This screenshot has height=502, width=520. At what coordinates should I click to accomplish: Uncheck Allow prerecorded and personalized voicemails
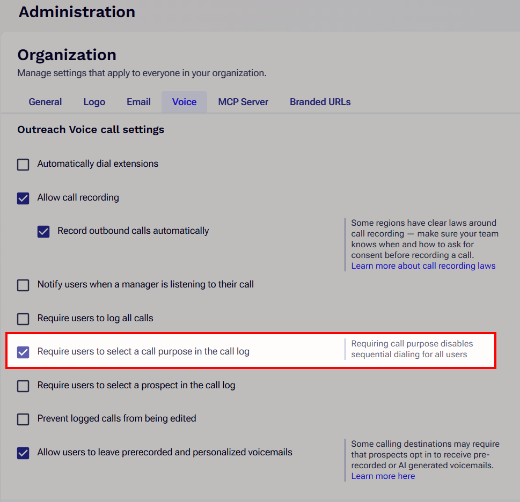[x=23, y=453]
